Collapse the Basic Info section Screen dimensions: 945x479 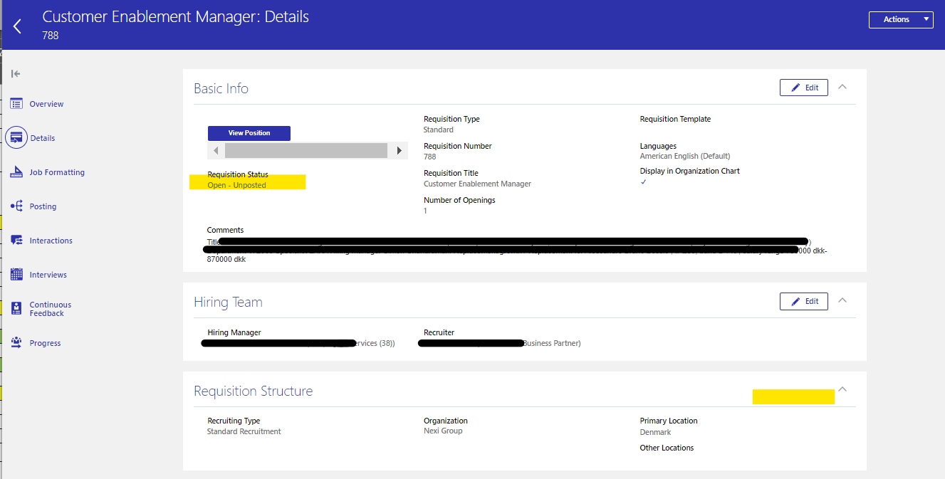pyautogui.click(x=842, y=85)
